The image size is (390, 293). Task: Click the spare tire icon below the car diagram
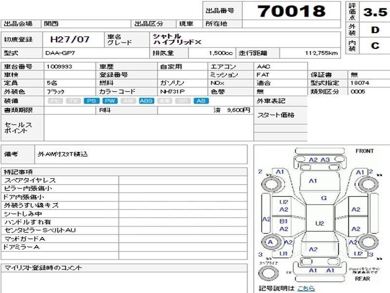coord(269,273)
